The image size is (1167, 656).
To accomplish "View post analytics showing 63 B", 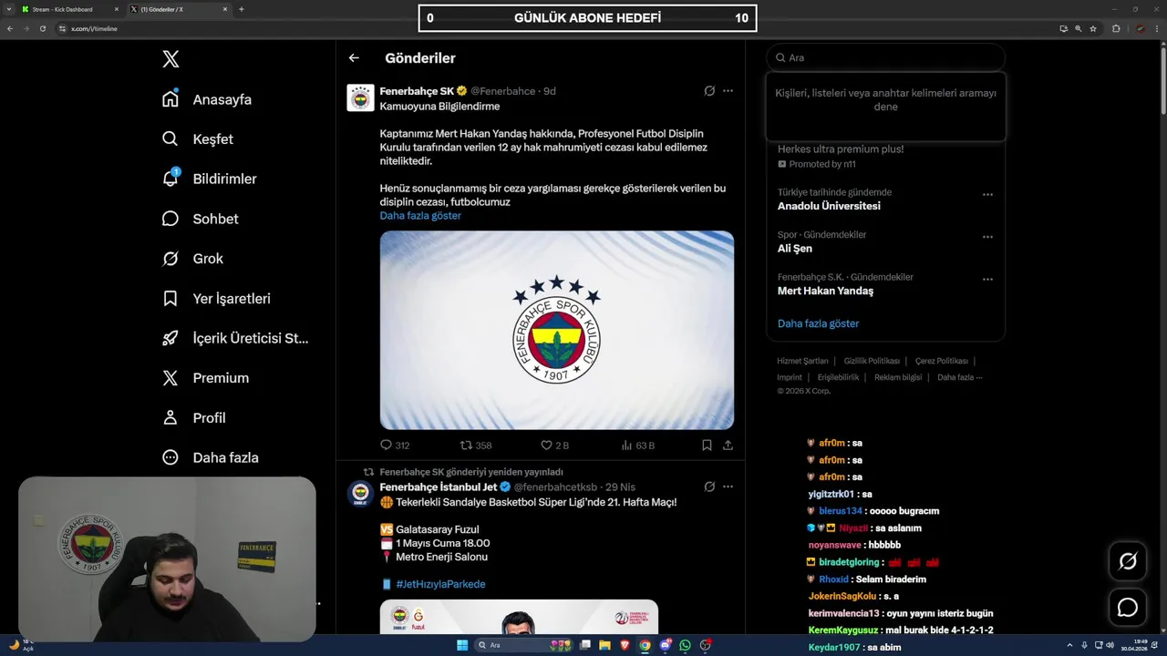I will [638, 446].
